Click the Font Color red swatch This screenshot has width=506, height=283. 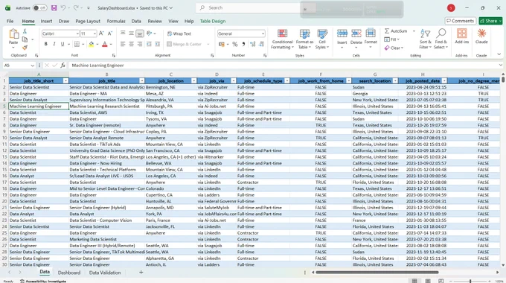[105, 44]
